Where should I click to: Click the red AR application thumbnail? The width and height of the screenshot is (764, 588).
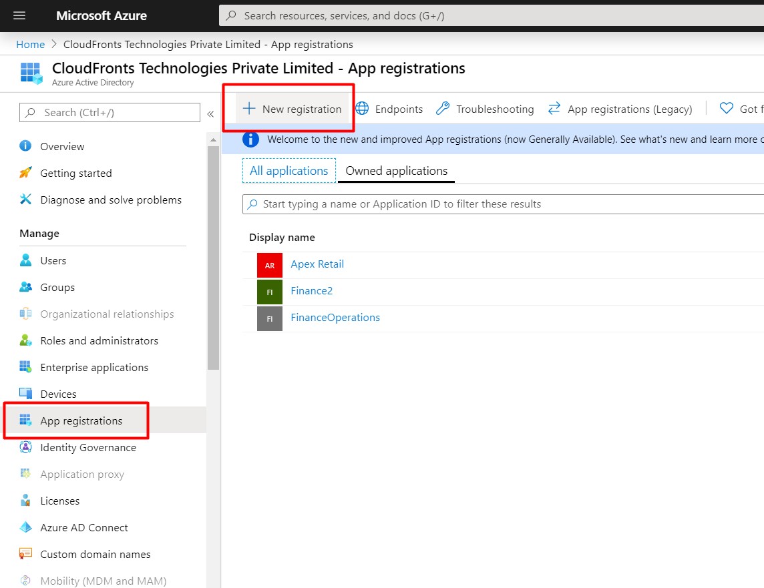[269, 265]
